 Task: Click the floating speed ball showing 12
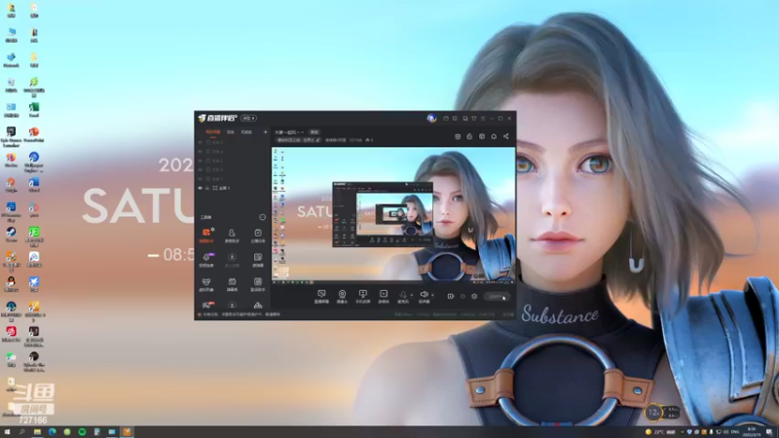(653, 412)
